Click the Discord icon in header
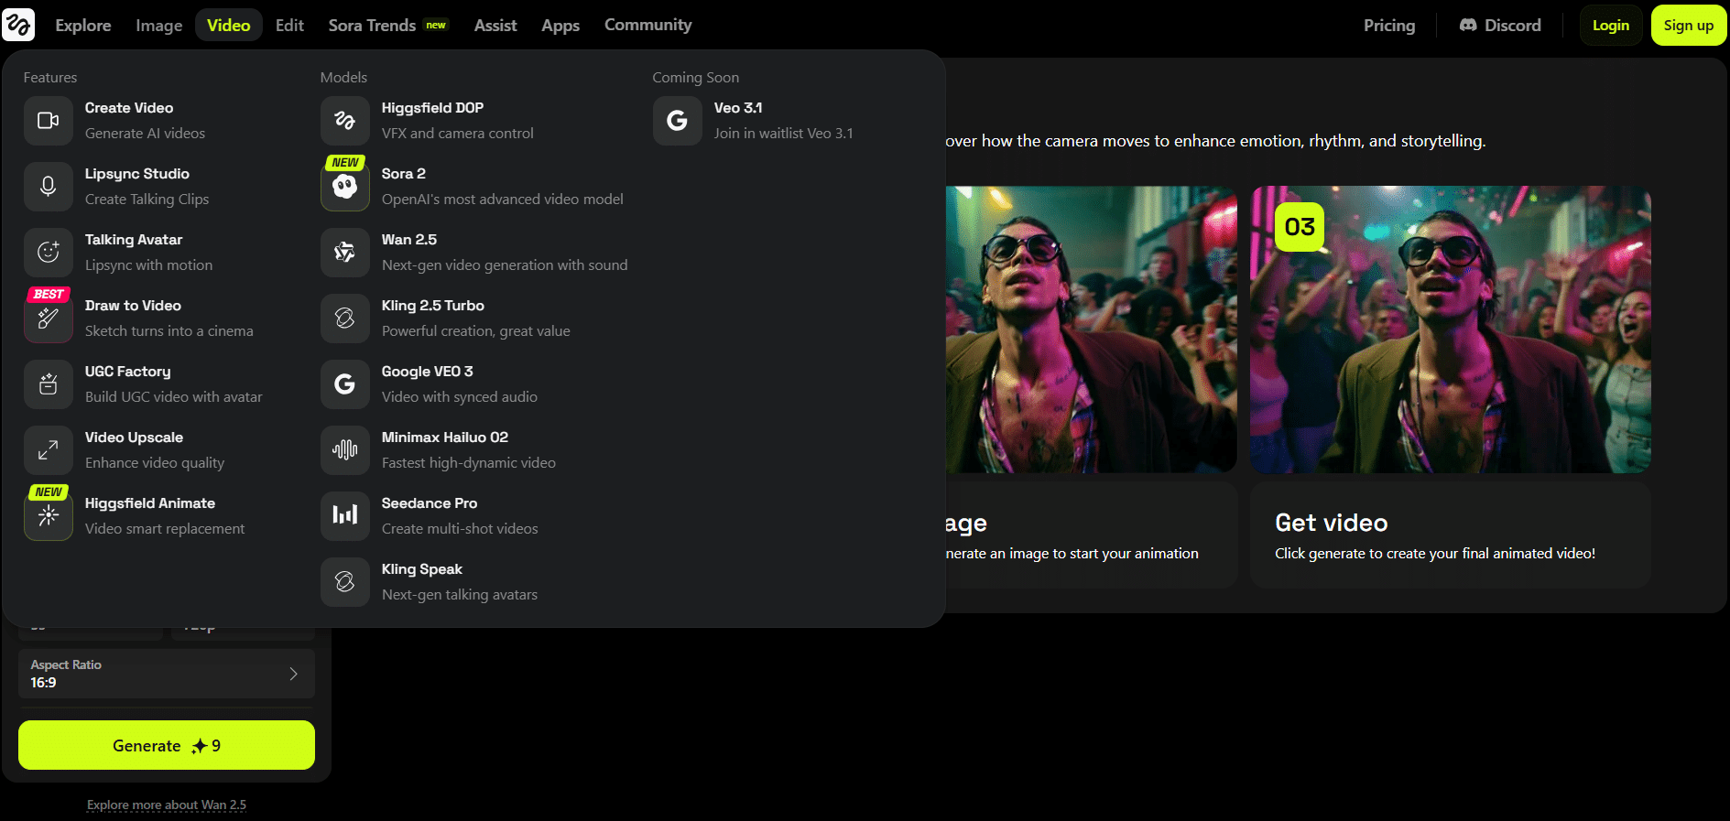Screen dimensions: 1730x821 [1468, 26]
